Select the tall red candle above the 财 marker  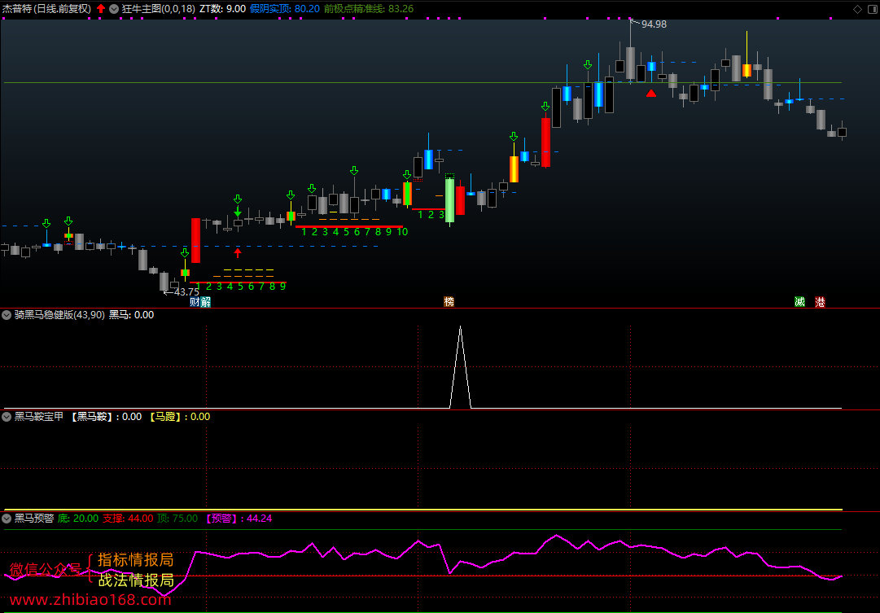[x=196, y=240]
